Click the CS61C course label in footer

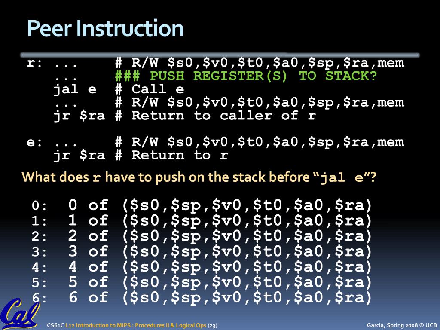(55, 325)
